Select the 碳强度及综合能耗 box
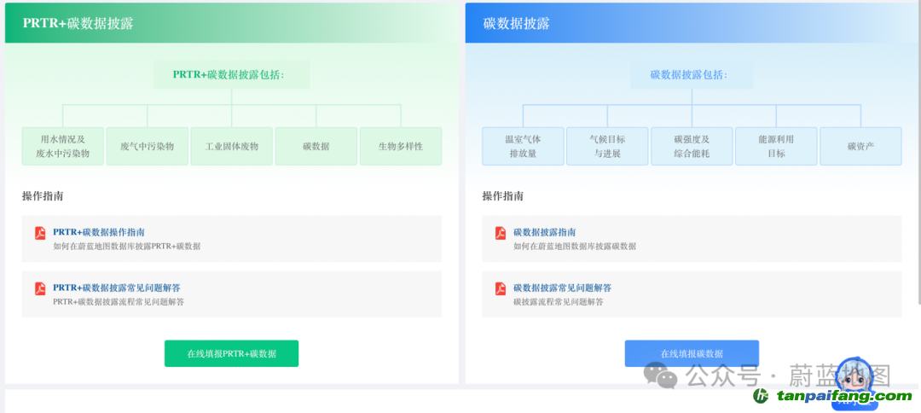921x413 pixels. [x=692, y=146]
